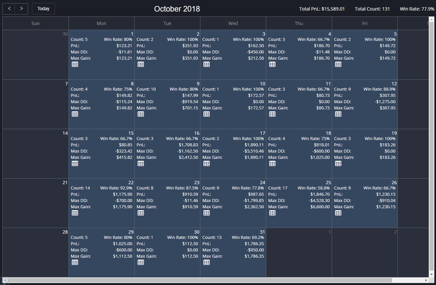
Task: Open trade table icon for October 19
Action: coord(338,163)
